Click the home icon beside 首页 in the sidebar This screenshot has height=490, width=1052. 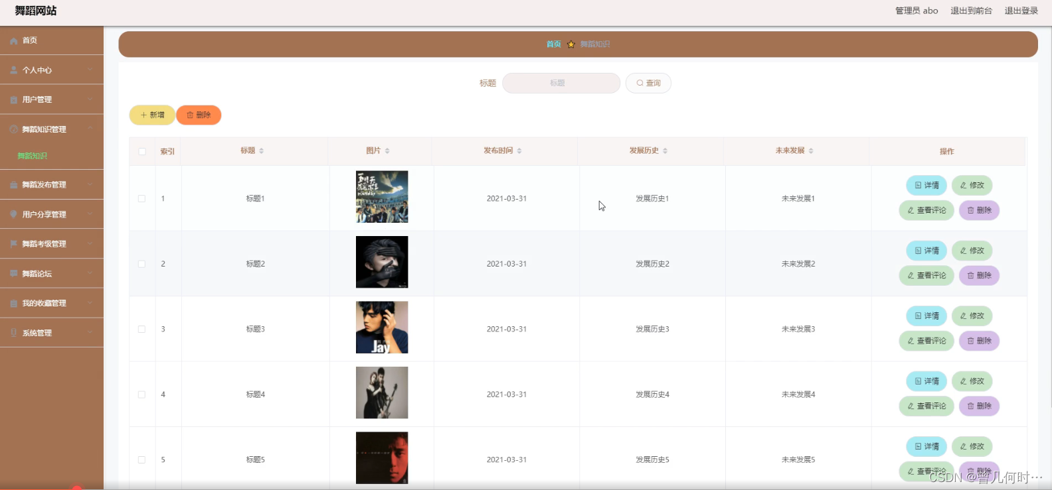(13, 41)
